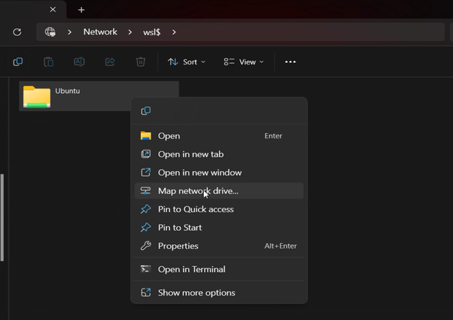Click the Copy icon in the toolbar
The width and height of the screenshot is (453, 320).
[18, 62]
